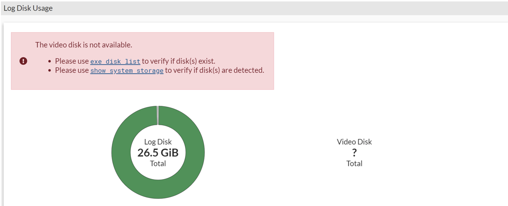Open the "exe disk list" command link

[115, 61]
